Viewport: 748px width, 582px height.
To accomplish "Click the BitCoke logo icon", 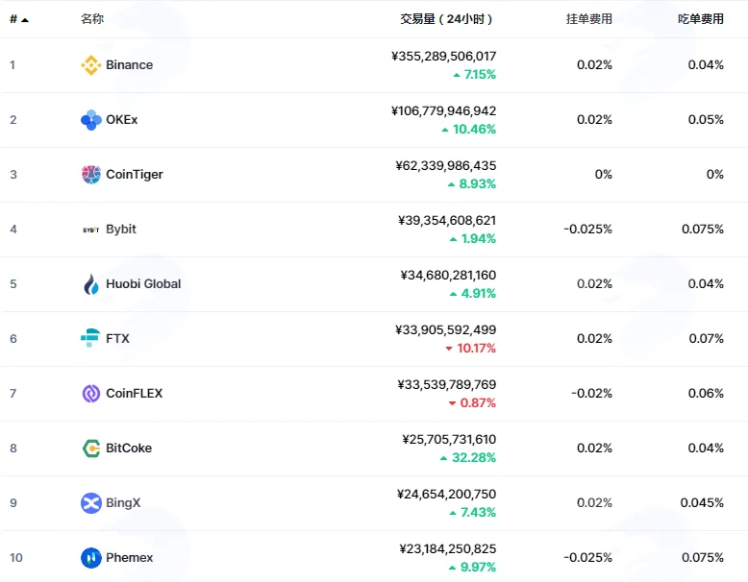I will (x=90, y=449).
